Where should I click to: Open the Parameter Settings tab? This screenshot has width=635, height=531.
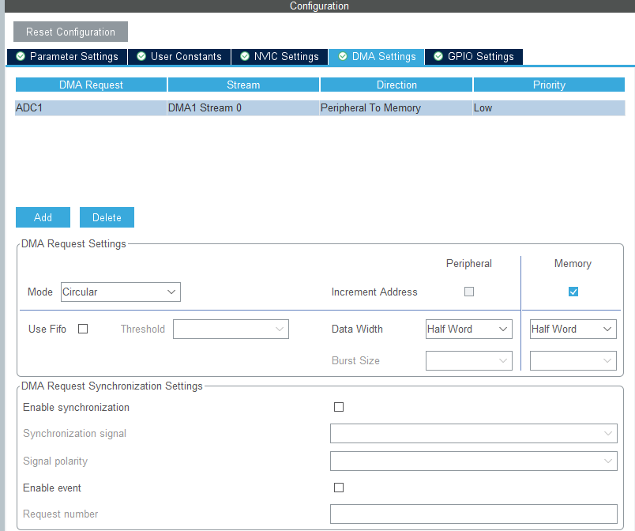tap(67, 57)
